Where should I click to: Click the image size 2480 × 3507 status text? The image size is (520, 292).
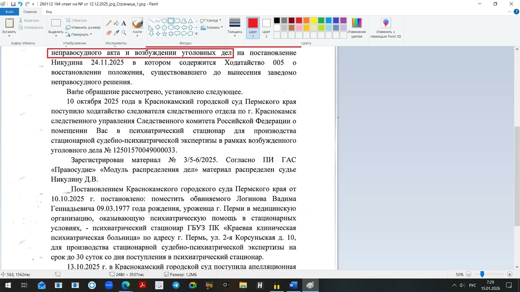tap(130, 275)
